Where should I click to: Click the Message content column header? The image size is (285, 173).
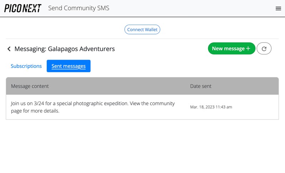tap(30, 86)
